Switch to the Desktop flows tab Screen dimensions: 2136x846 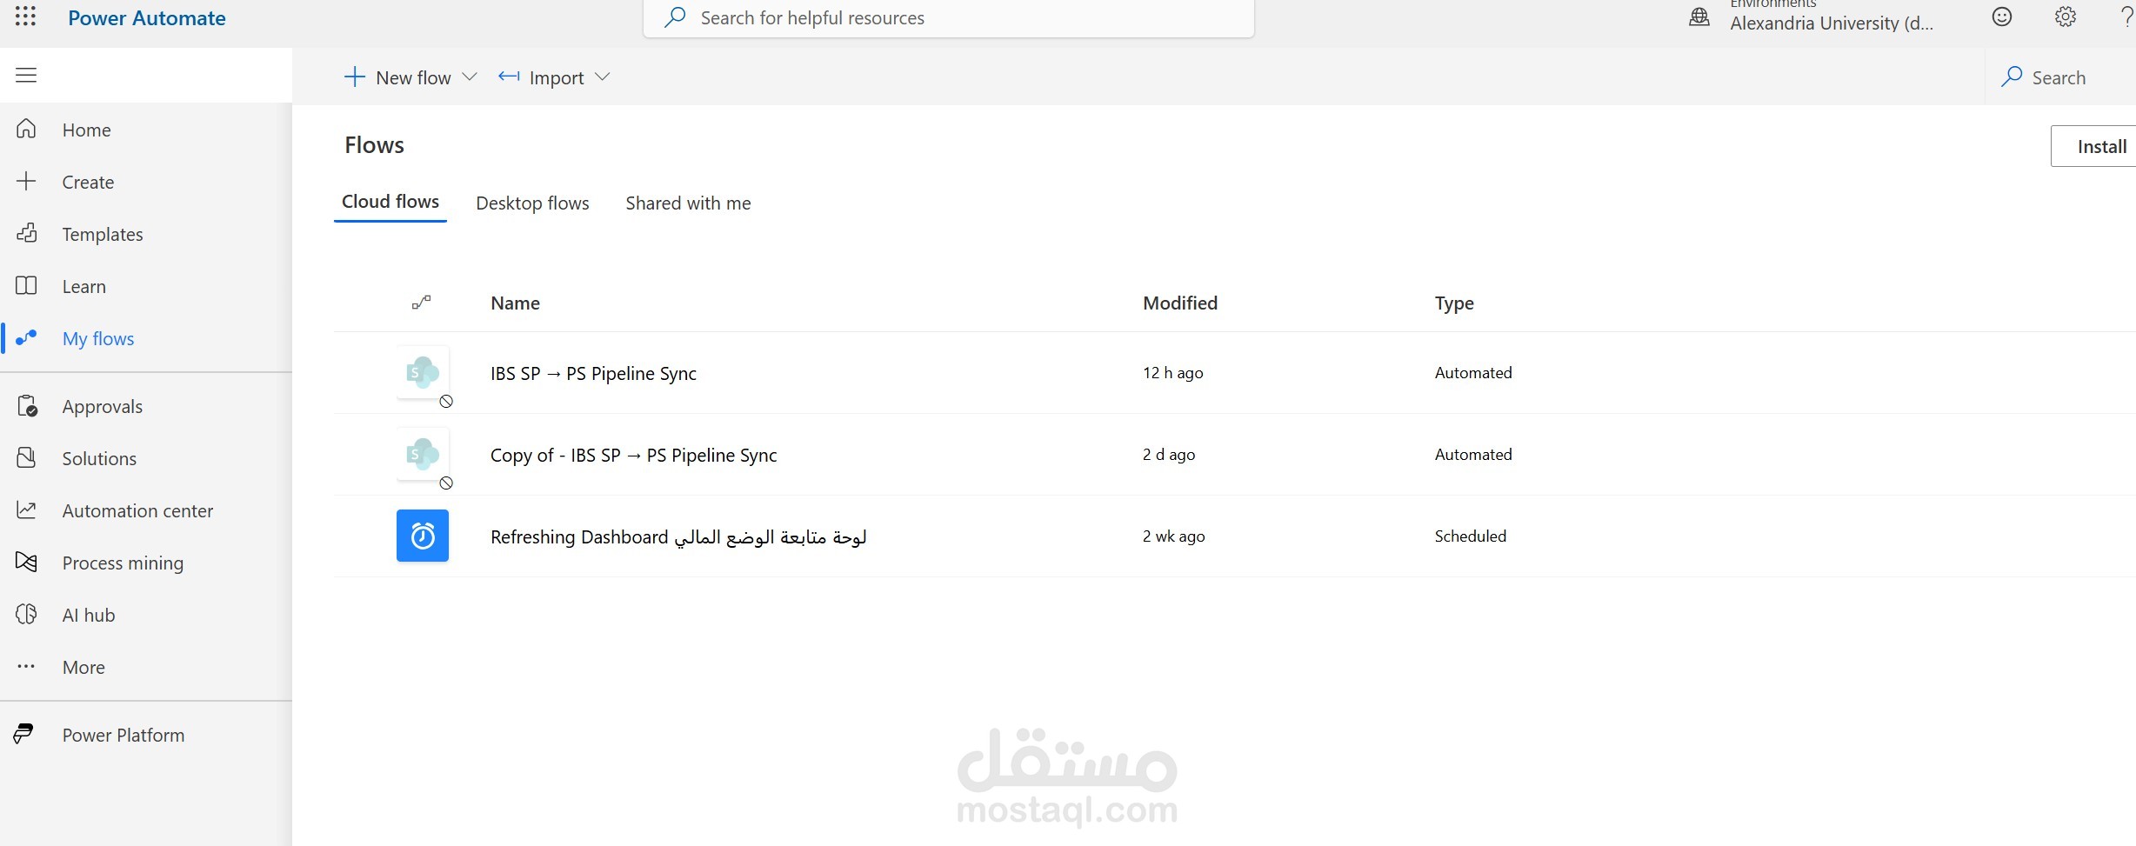coord(532,203)
